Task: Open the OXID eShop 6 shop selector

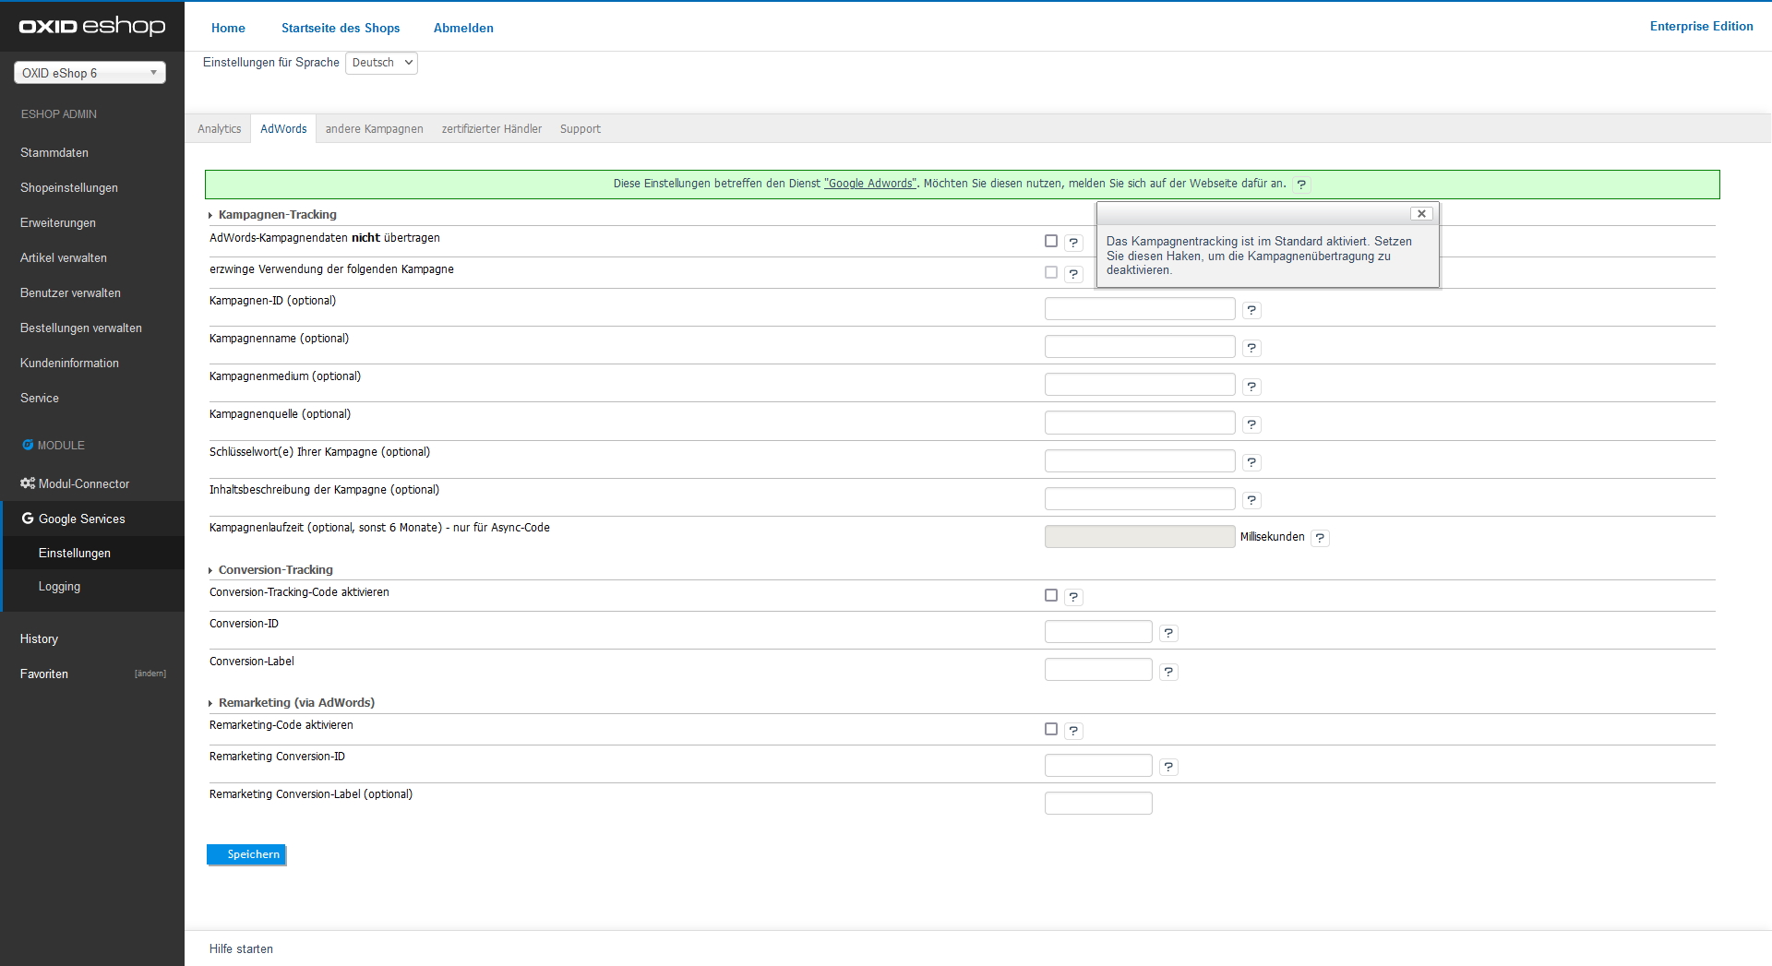Action: tap(90, 73)
